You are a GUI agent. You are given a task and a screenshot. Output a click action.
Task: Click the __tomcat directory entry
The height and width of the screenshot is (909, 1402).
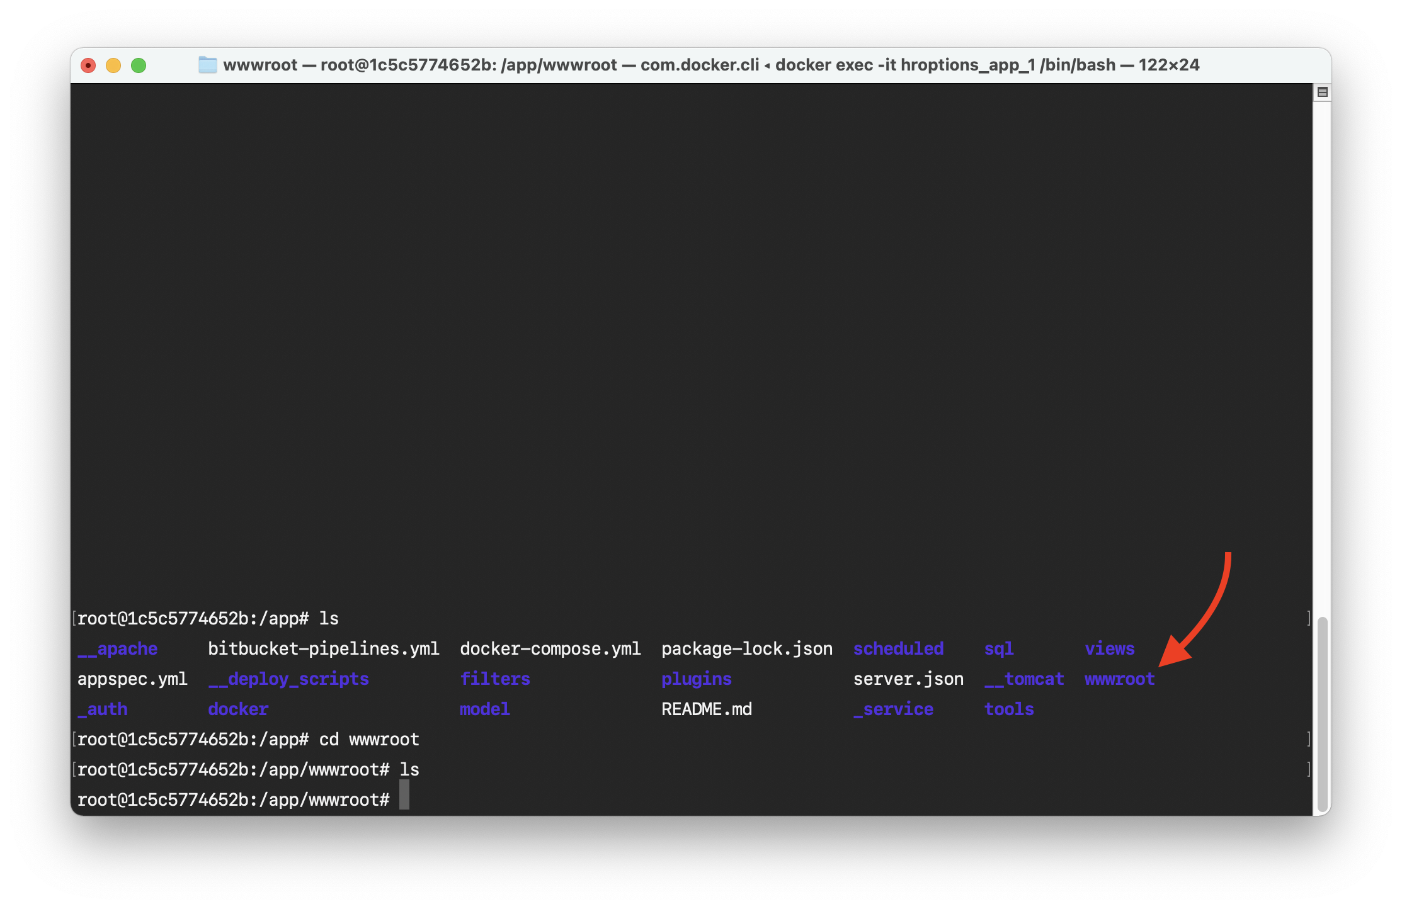(x=1024, y=679)
